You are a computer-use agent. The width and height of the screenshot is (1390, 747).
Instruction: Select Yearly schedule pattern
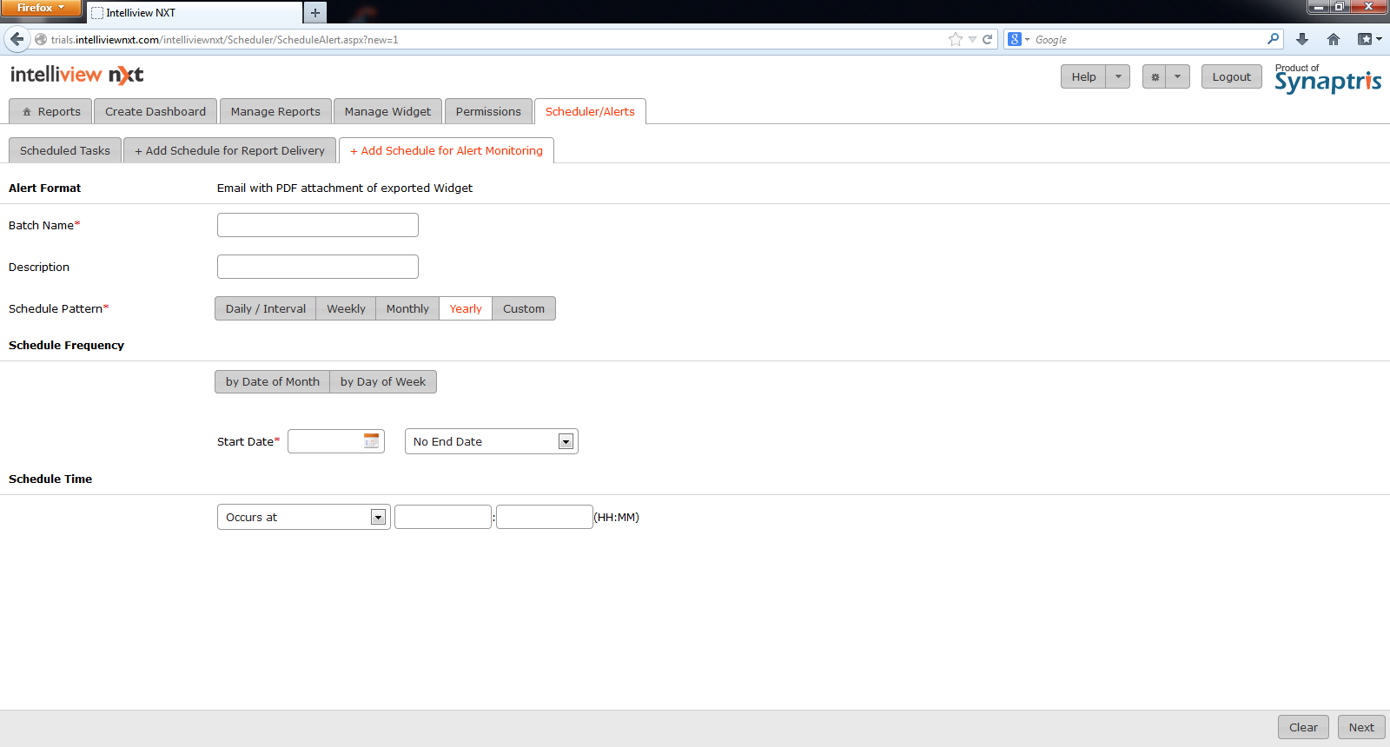click(466, 308)
